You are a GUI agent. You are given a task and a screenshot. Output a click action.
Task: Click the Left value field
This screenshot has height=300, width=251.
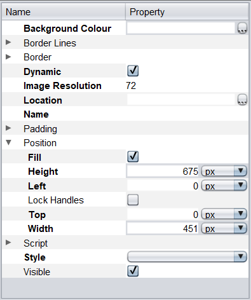pos(163,186)
